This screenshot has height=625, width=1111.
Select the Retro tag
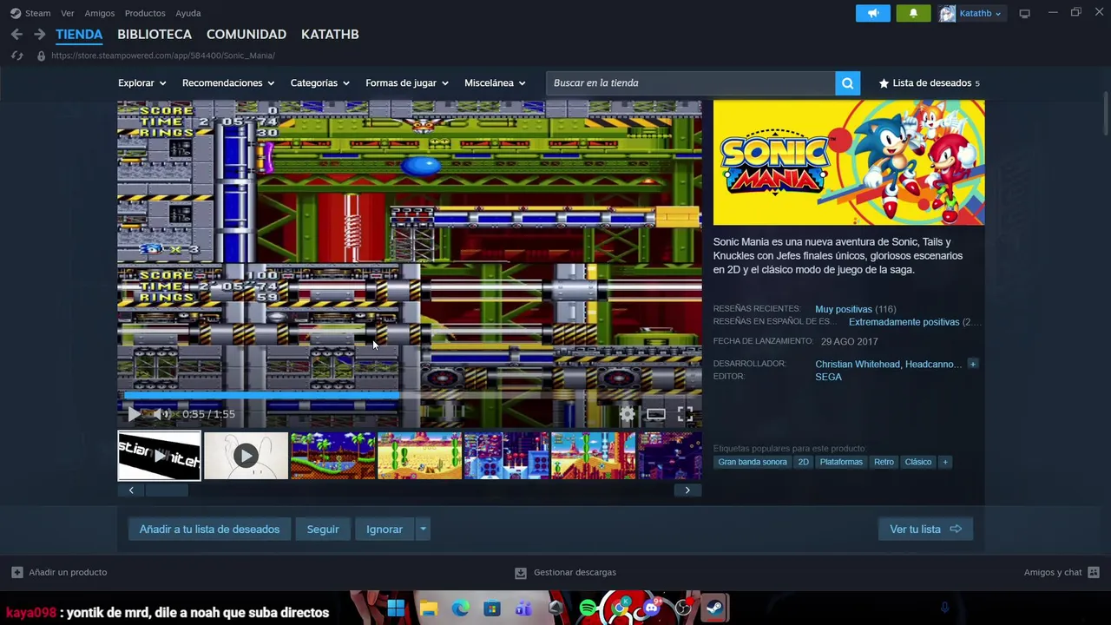[x=884, y=463]
